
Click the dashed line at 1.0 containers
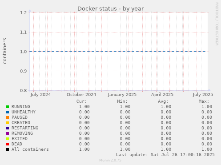(118, 52)
